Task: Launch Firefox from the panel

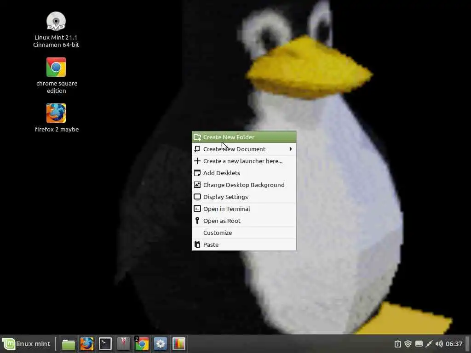Action: point(87,344)
